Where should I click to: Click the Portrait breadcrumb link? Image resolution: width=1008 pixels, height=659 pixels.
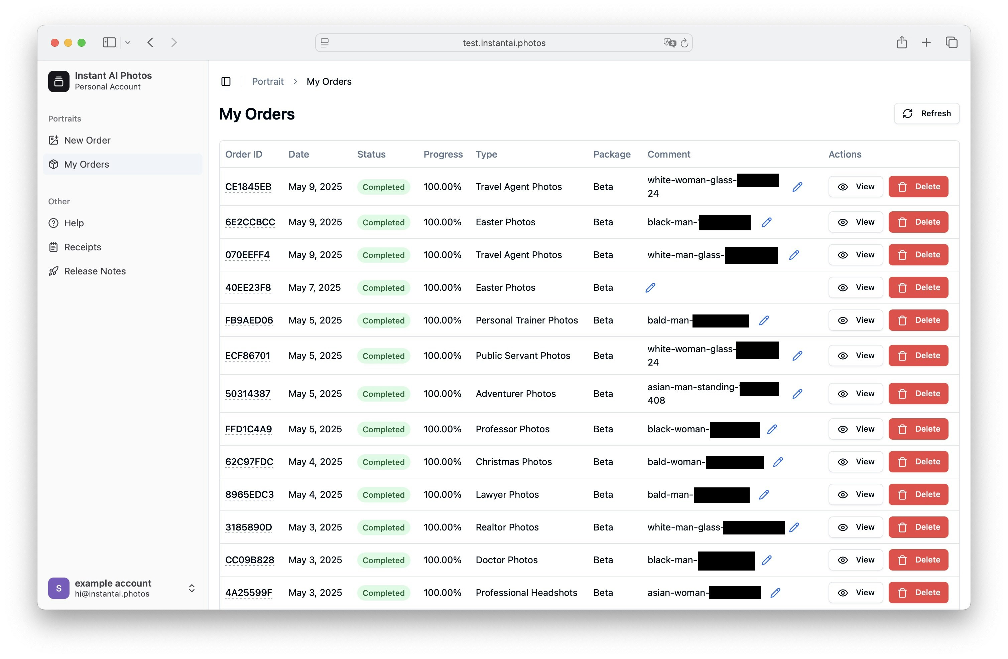[x=267, y=81]
